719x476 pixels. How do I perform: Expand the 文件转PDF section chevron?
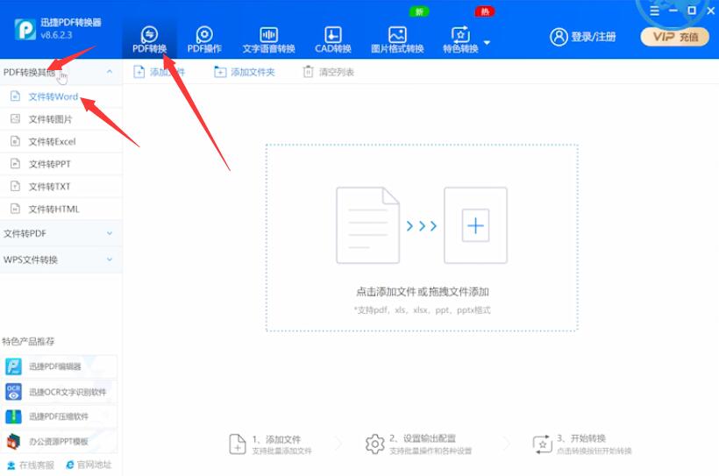coord(110,233)
